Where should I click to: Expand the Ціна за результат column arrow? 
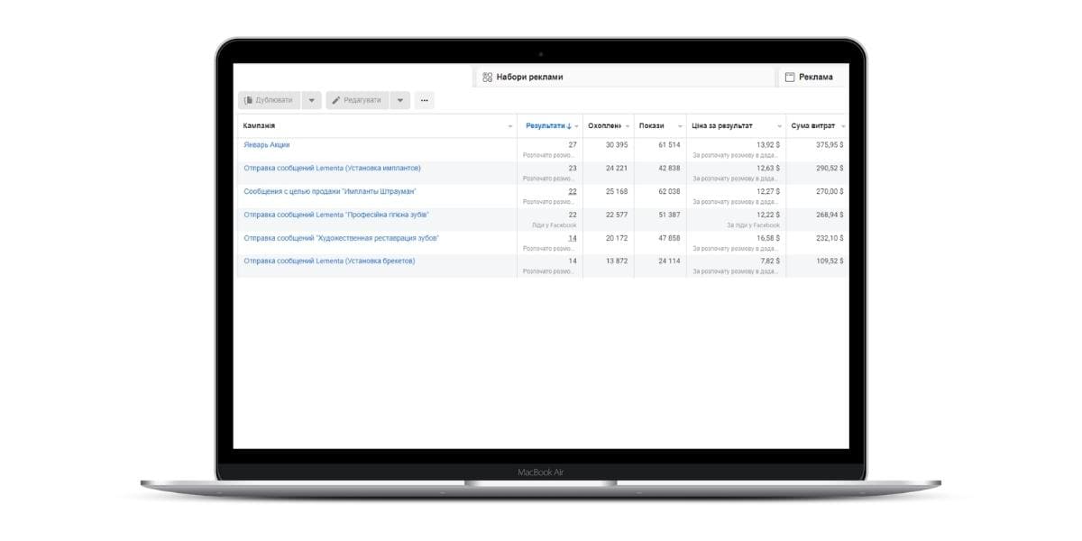[779, 126]
